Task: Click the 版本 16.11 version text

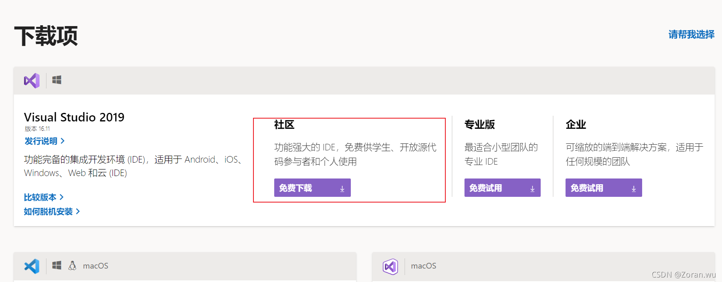Action: (x=37, y=129)
